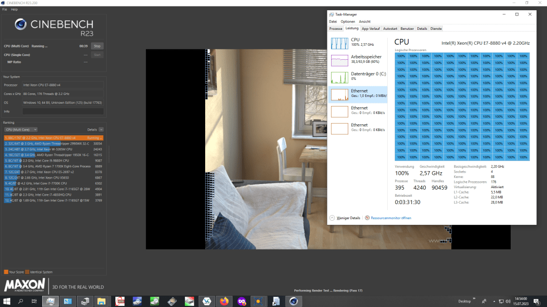Switch to the Prozesse tab
Viewport: 547px width, 307px height.
point(335,29)
